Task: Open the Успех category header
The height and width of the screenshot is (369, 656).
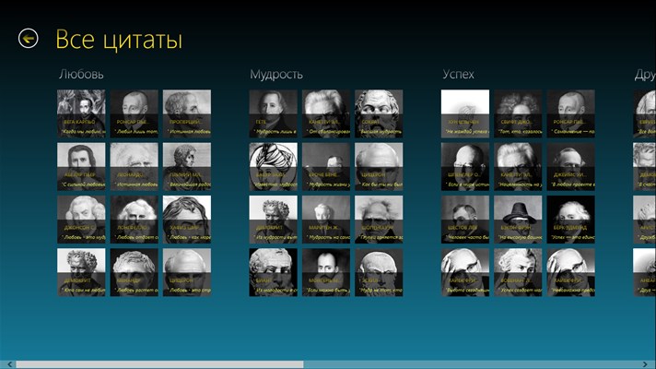Action: click(459, 74)
